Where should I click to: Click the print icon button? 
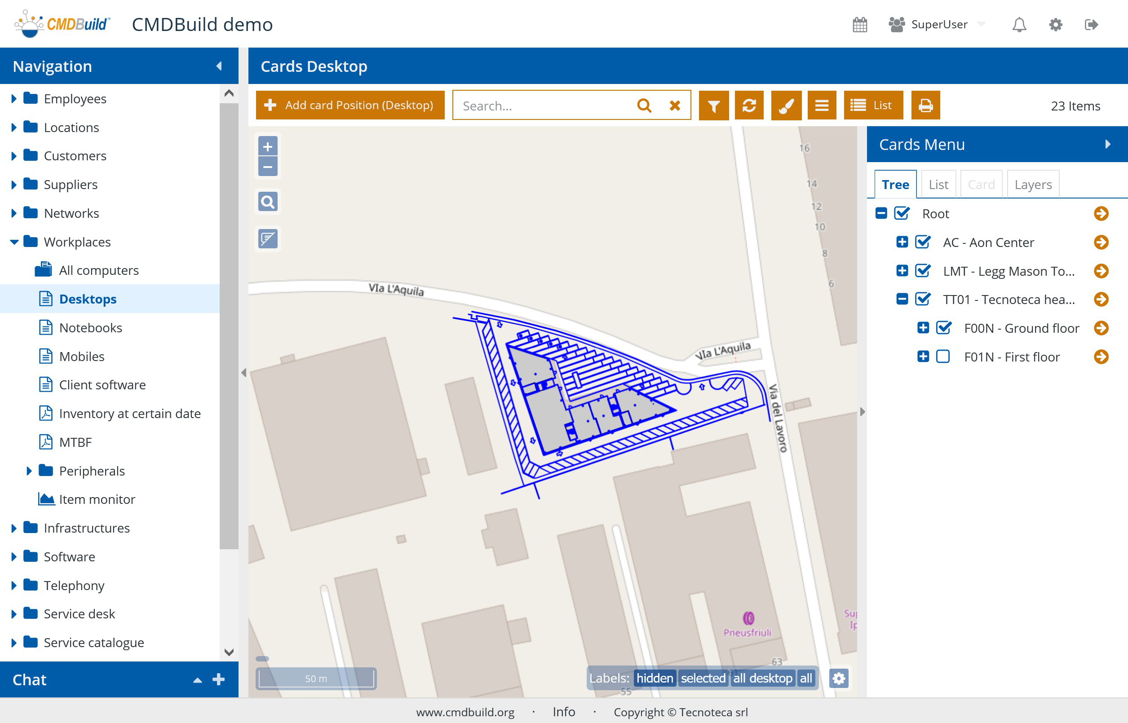pos(925,106)
